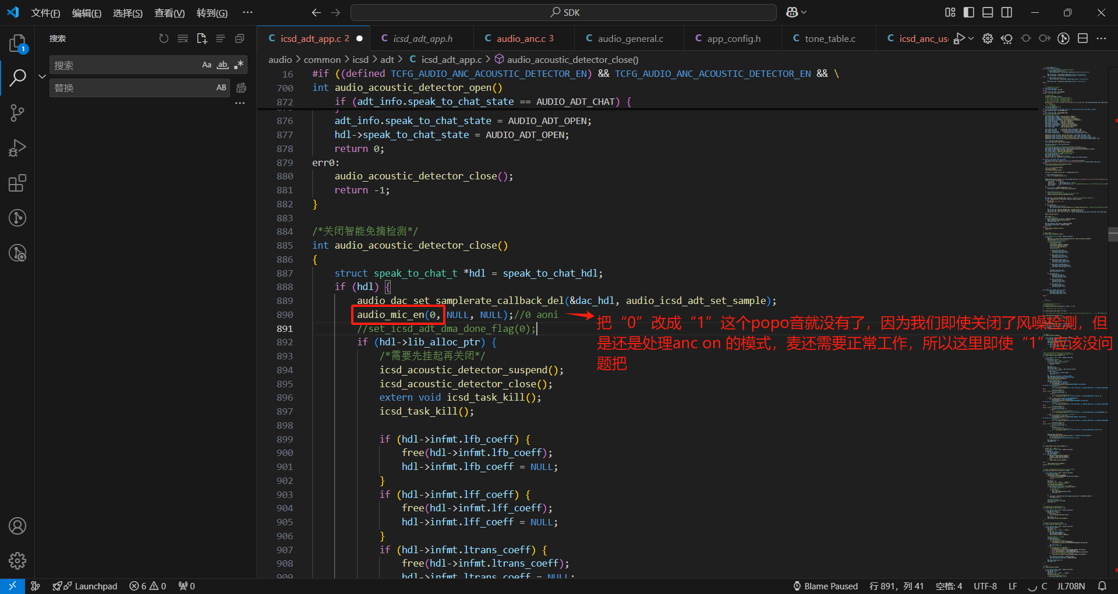Toggle the bottom panel visibility
1118x594 pixels.
tap(988, 12)
